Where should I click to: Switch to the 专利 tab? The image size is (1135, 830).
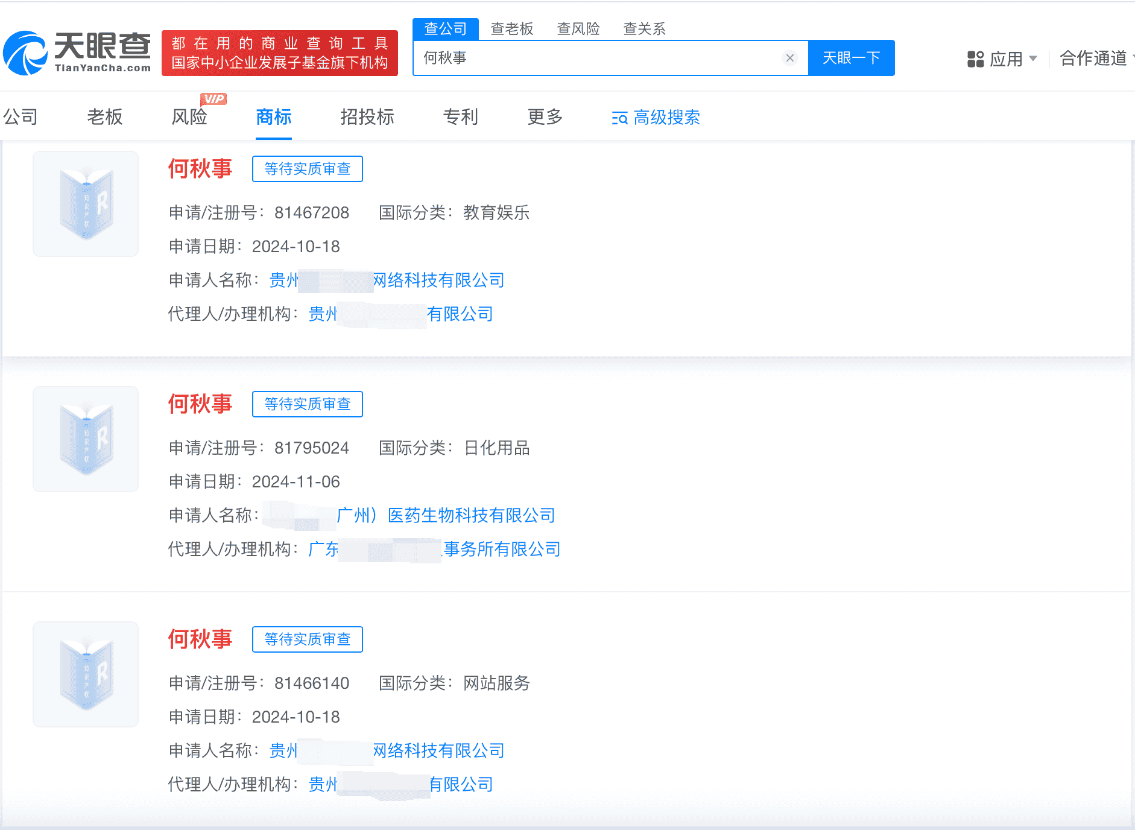(x=460, y=117)
